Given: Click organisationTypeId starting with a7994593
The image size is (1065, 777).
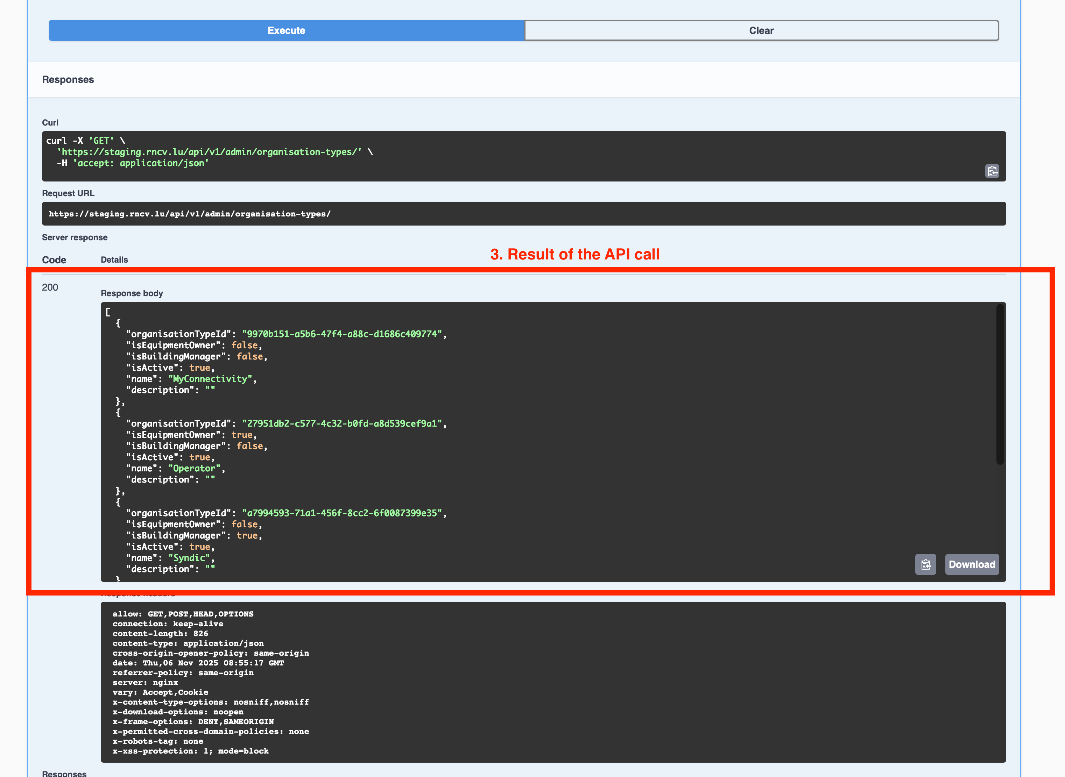Looking at the screenshot, I should [342, 513].
